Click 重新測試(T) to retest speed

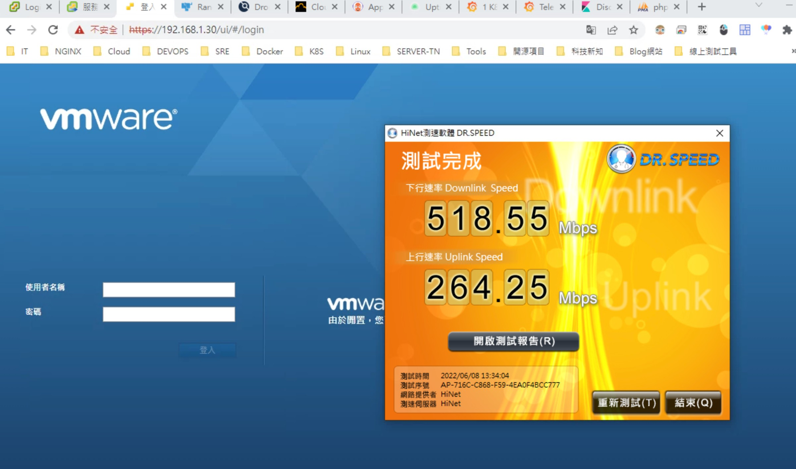(626, 403)
